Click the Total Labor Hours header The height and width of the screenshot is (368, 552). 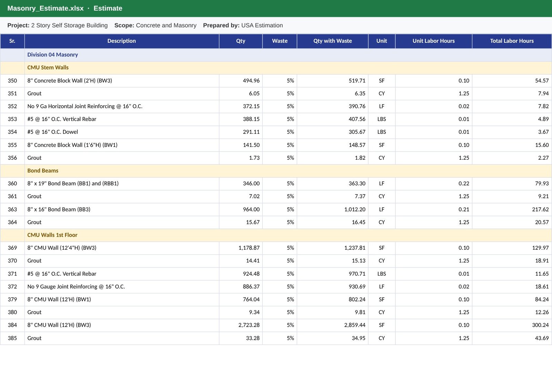click(x=512, y=41)
